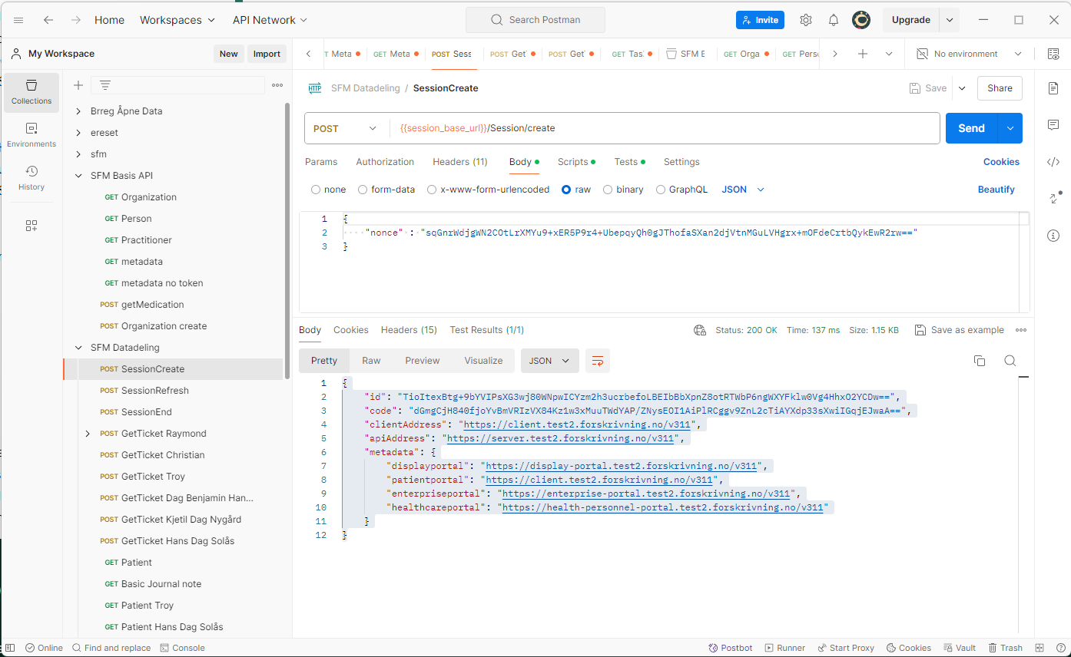Create new collection with plus icon
Viewport: 1071px width, 657px height.
pyautogui.click(x=78, y=85)
